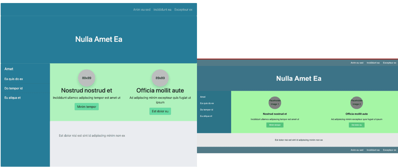Viewport: 398px width, 167px height.
Task: Open Anim eu sed in larger page header
Action: (142, 10)
